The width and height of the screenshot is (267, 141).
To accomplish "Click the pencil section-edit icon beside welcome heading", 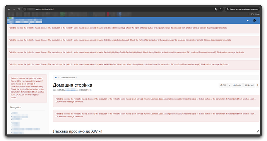I will 258,131.
